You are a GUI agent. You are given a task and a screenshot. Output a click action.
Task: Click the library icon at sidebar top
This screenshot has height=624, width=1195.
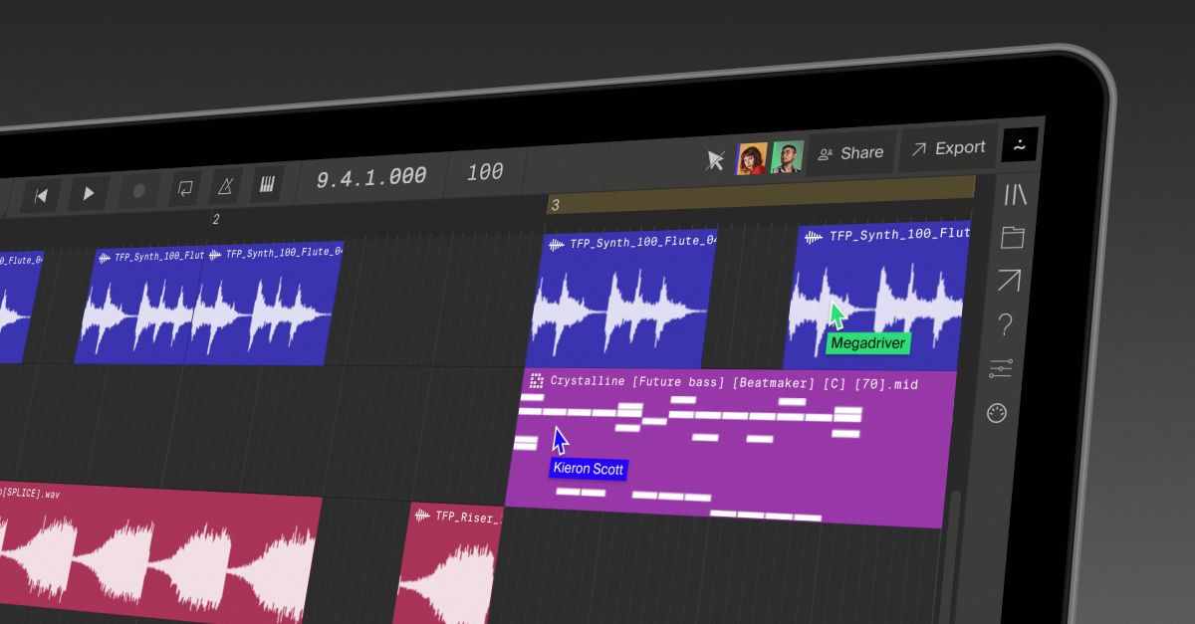click(1017, 195)
